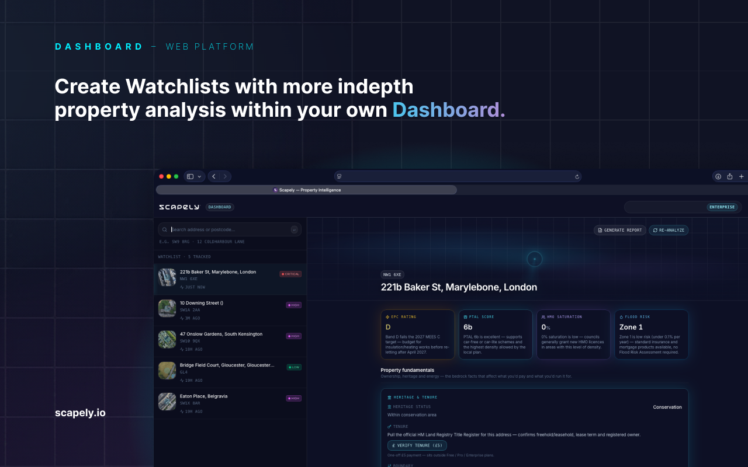Click the EPC Rating D value
748x467 pixels.
[x=388, y=327]
